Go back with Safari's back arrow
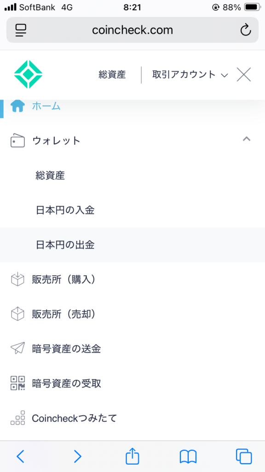 tap(20, 456)
